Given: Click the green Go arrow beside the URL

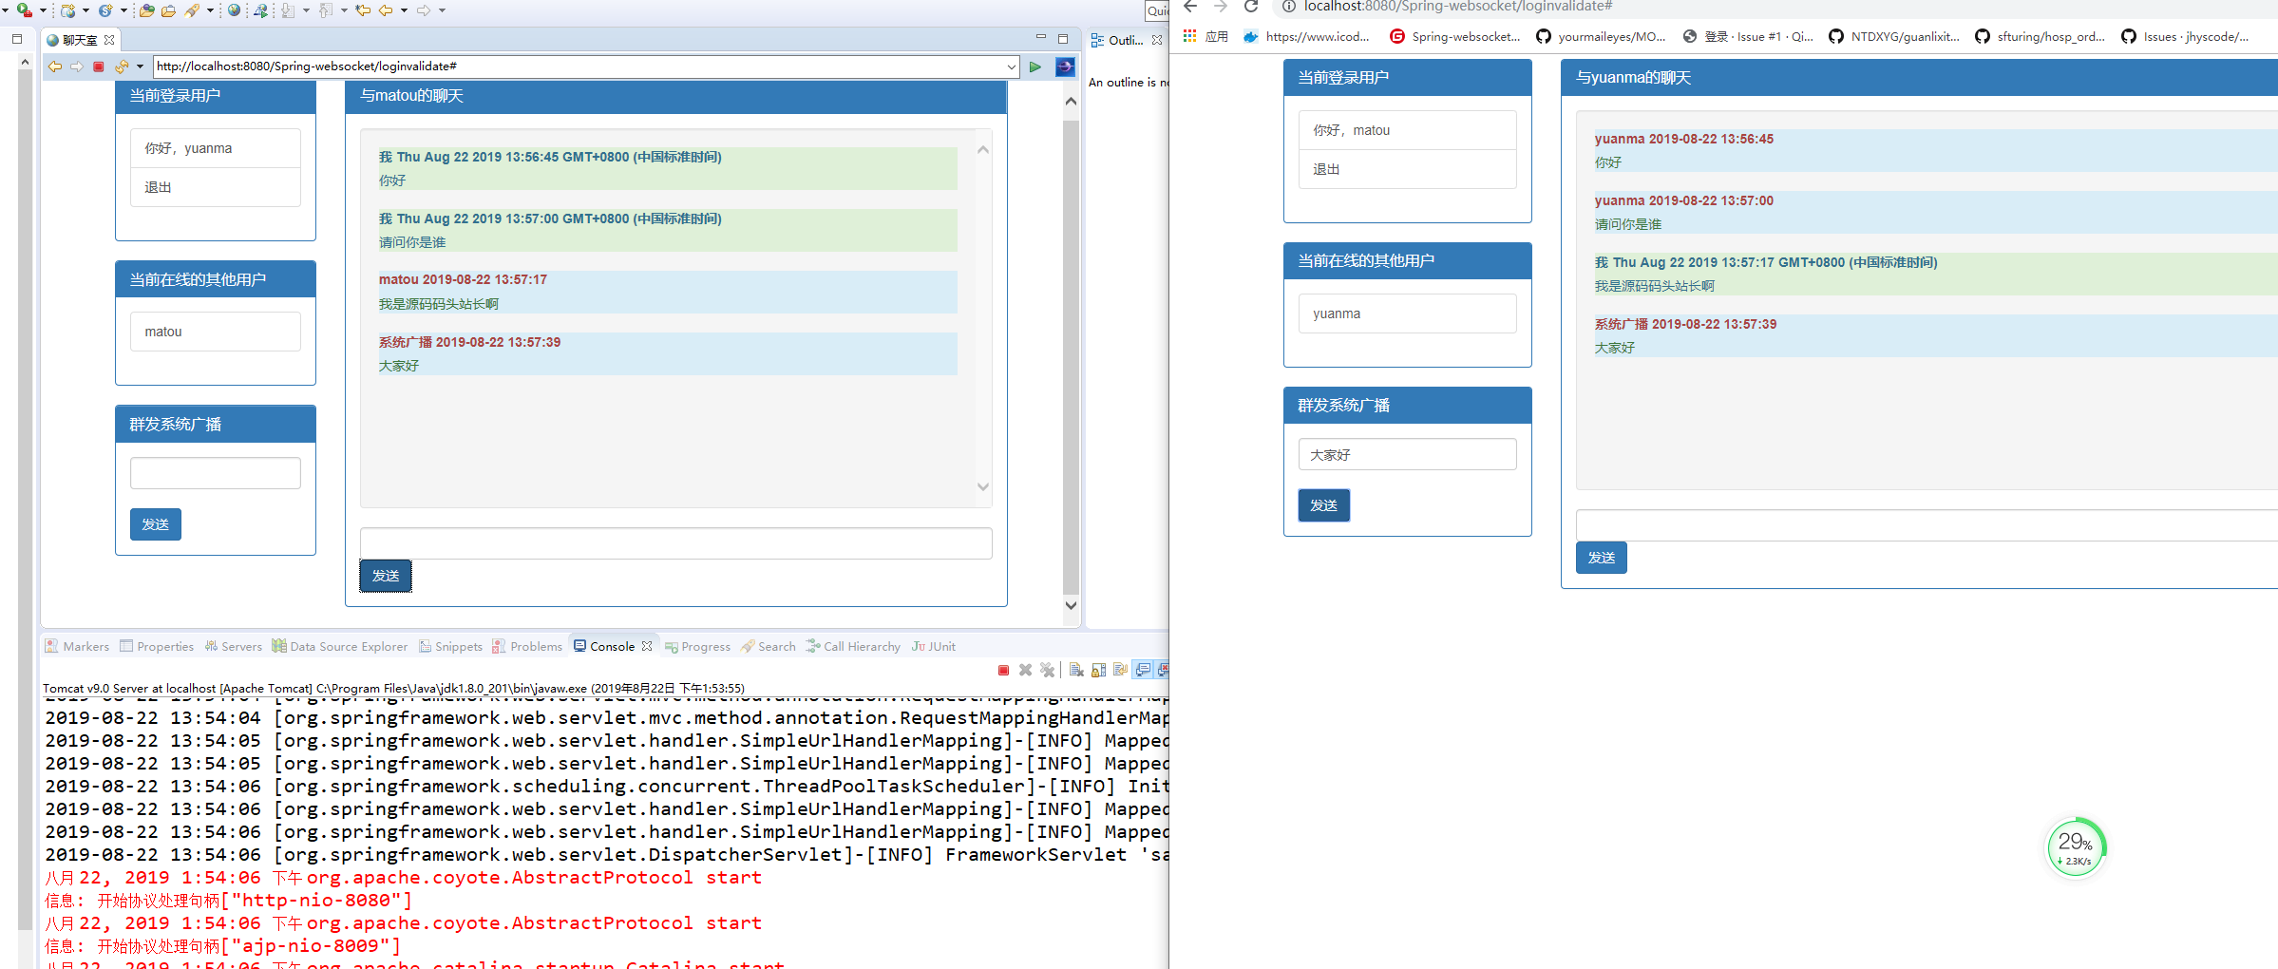Looking at the screenshot, I should [x=1035, y=66].
